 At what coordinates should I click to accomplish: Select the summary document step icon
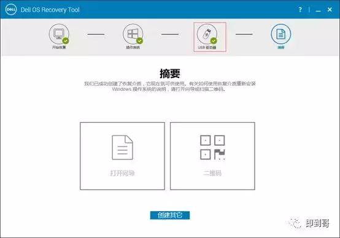[x=281, y=34]
